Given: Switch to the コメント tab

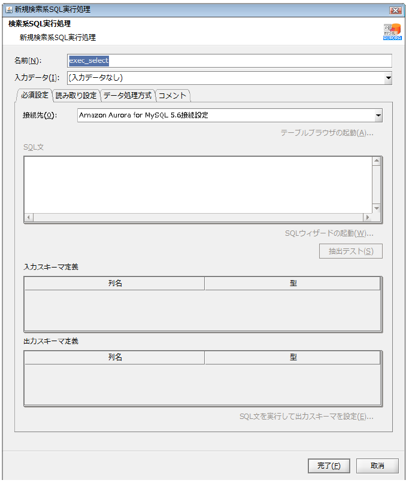Looking at the screenshot, I should coord(172,96).
